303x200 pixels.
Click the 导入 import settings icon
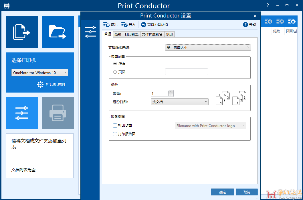(124, 25)
